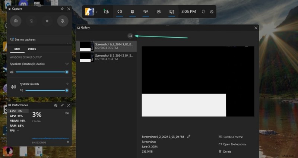The image size is (298, 158).
Task: Open Game Bar settings gear
Action: point(212,12)
